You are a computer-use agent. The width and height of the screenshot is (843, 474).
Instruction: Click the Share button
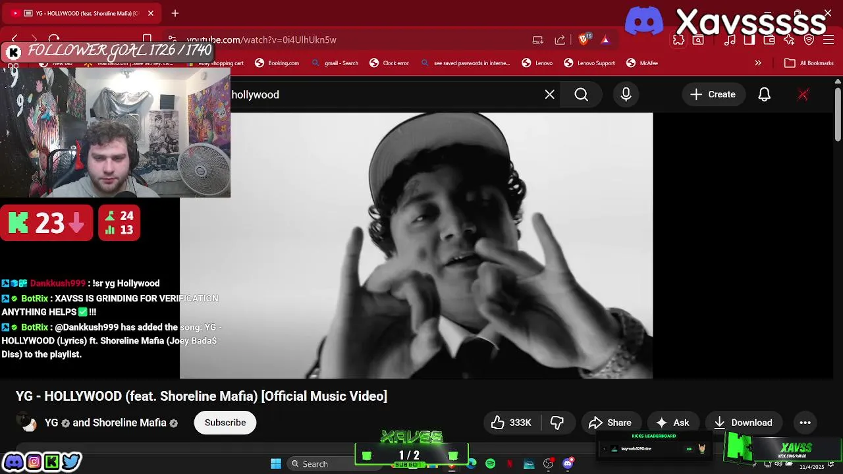610,423
